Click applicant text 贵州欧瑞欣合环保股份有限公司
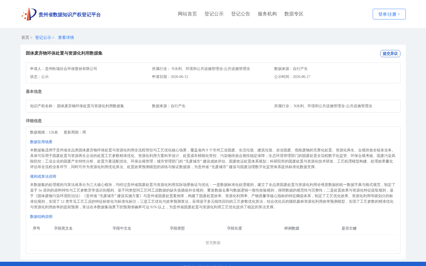This screenshot has height=266, width=426. (x=71, y=69)
